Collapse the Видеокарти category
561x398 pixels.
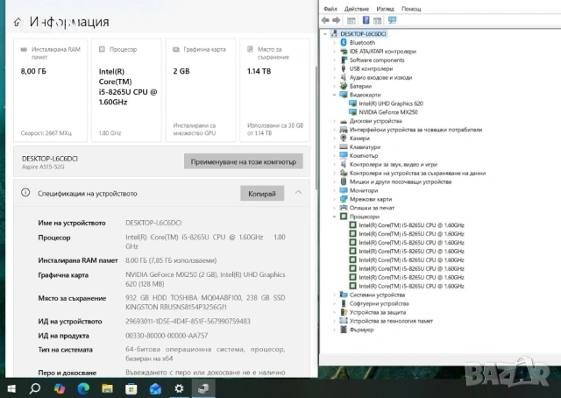335,95
